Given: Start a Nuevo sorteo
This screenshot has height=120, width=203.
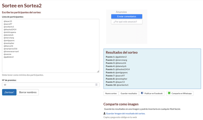Looking at the screenshot, I should coord(111,93).
